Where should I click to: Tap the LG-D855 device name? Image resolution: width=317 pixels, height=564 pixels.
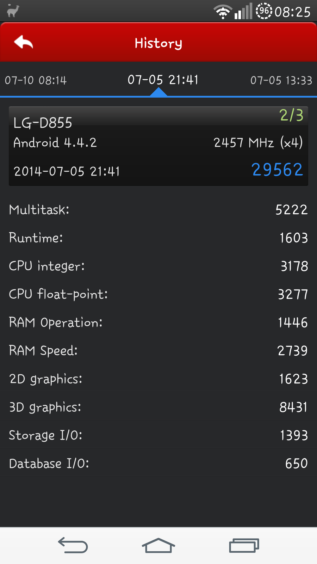click(43, 123)
